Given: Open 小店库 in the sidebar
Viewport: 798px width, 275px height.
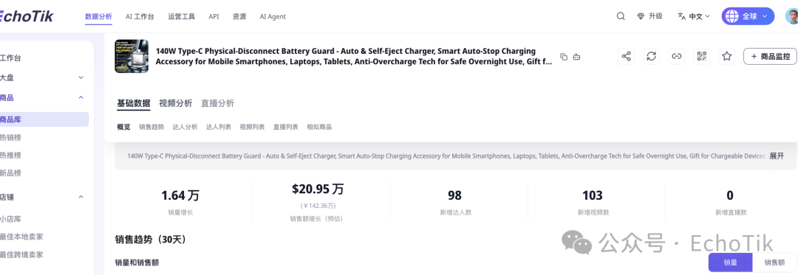Looking at the screenshot, I should (x=10, y=219).
